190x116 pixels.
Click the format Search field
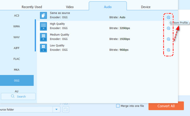tap(18, 96)
